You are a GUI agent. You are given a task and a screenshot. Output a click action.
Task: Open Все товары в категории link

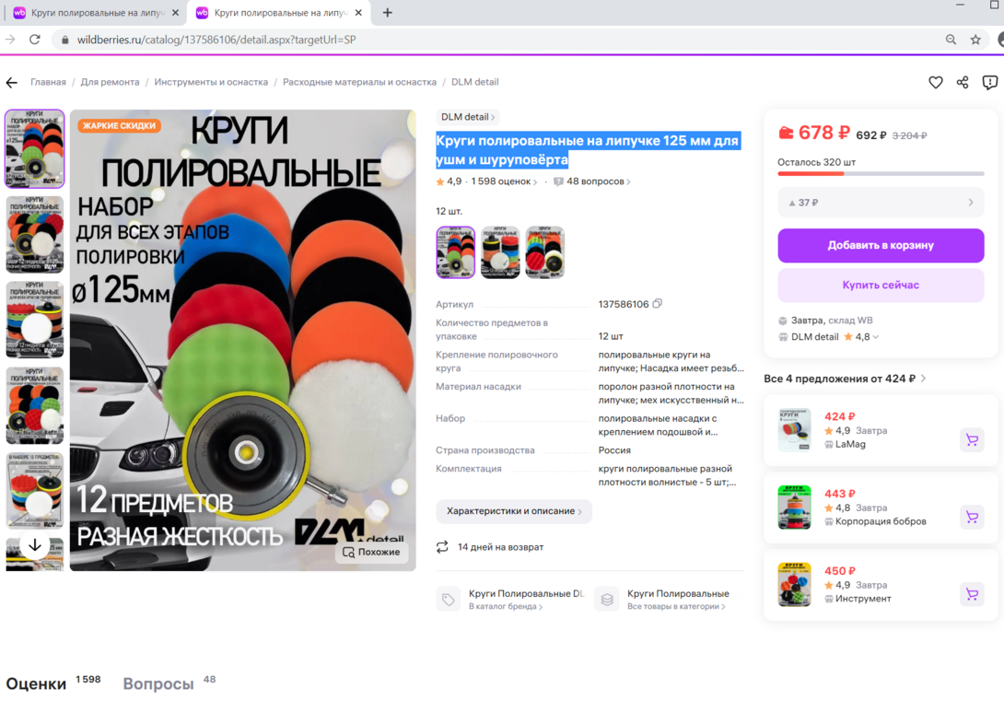click(x=676, y=606)
